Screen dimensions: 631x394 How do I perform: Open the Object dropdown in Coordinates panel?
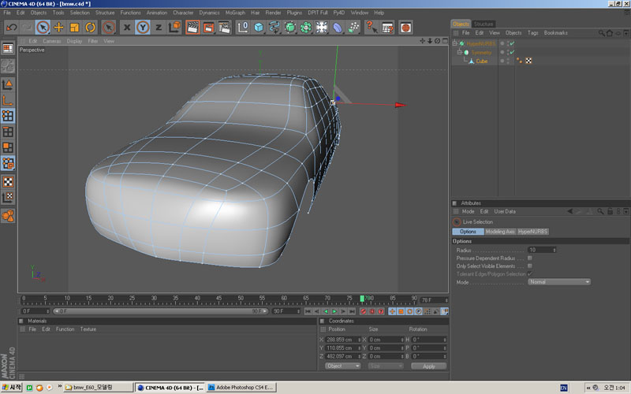point(342,366)
